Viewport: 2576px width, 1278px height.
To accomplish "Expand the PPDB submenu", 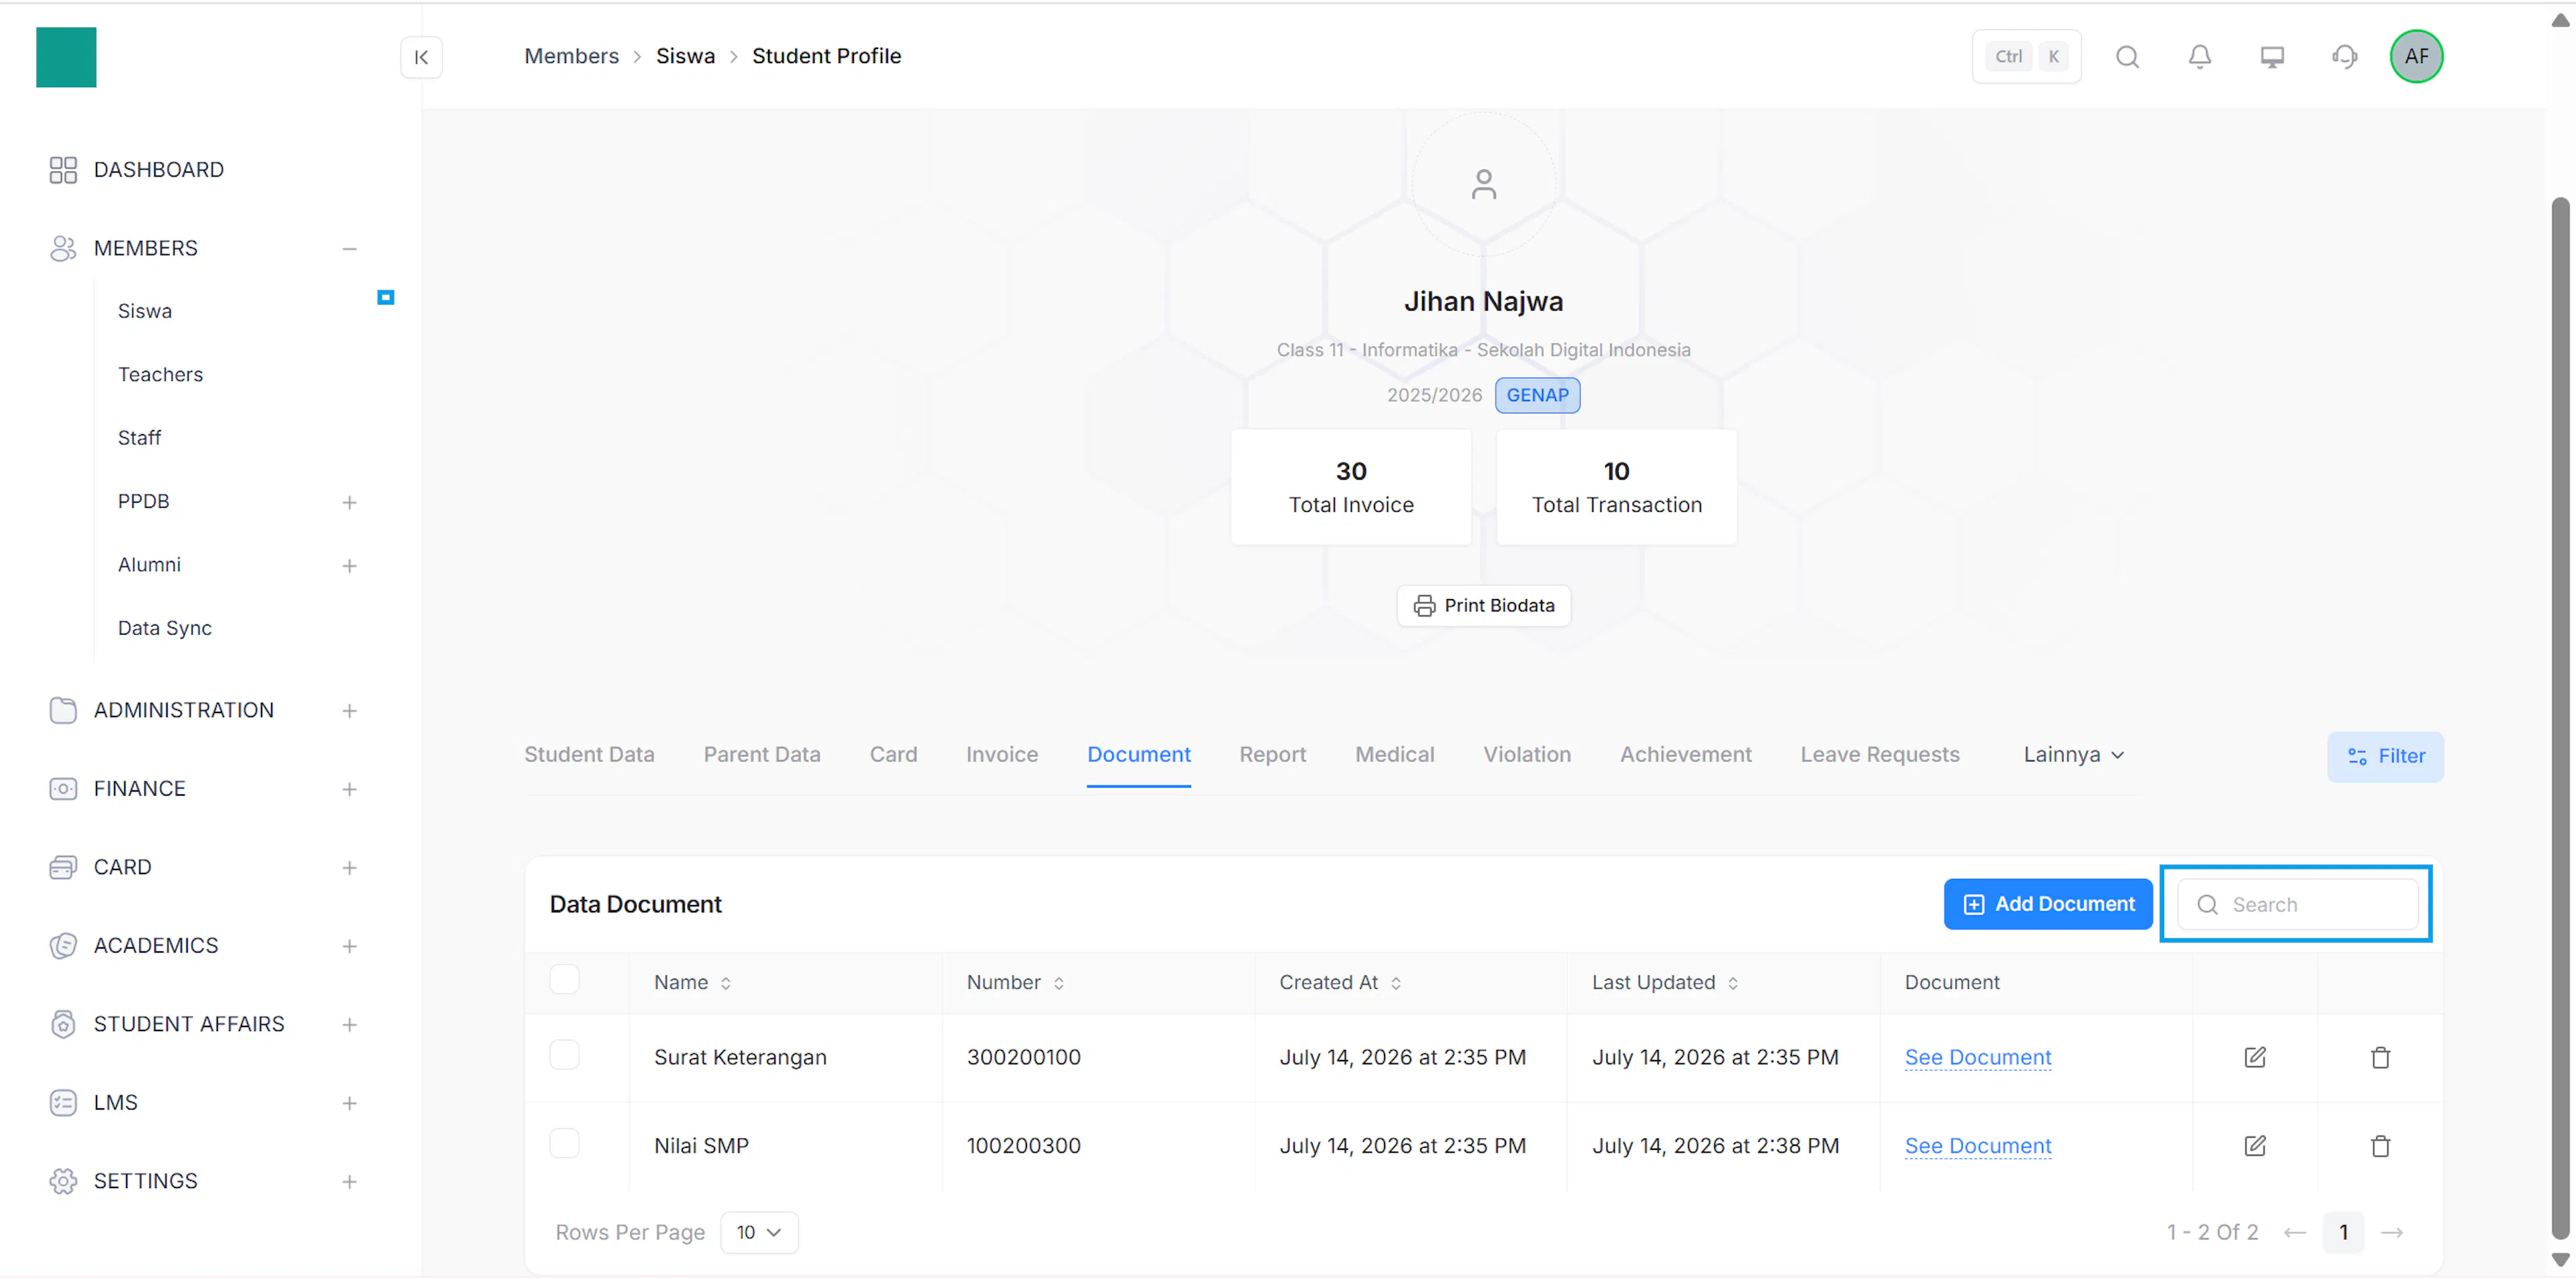I will (349, 502).
